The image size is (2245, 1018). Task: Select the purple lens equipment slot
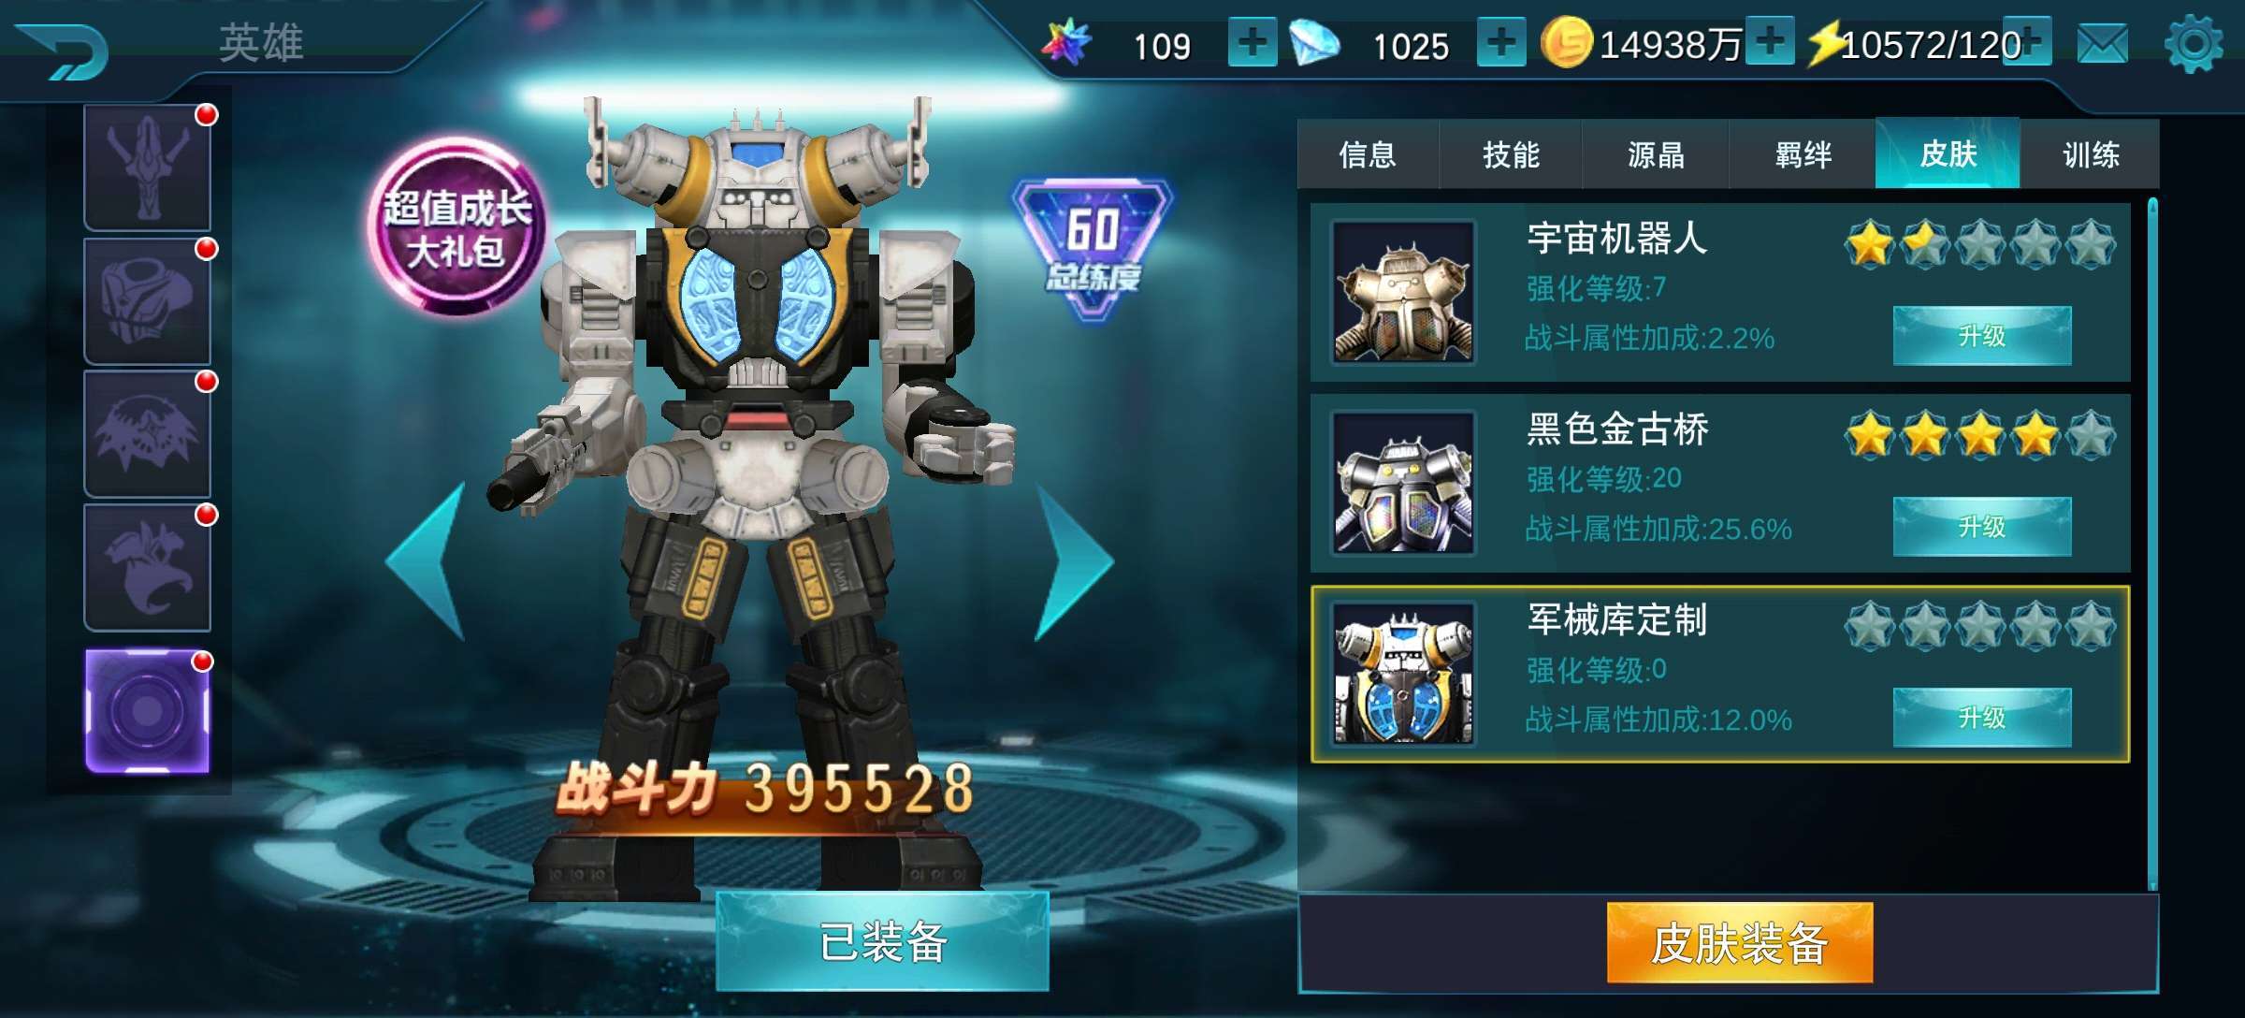tap(148, 711)
